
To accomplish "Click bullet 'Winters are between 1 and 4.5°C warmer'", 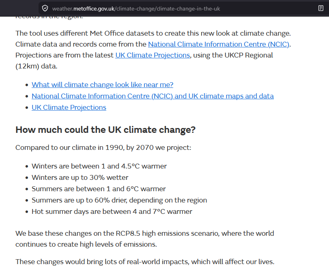I will 99,166.
